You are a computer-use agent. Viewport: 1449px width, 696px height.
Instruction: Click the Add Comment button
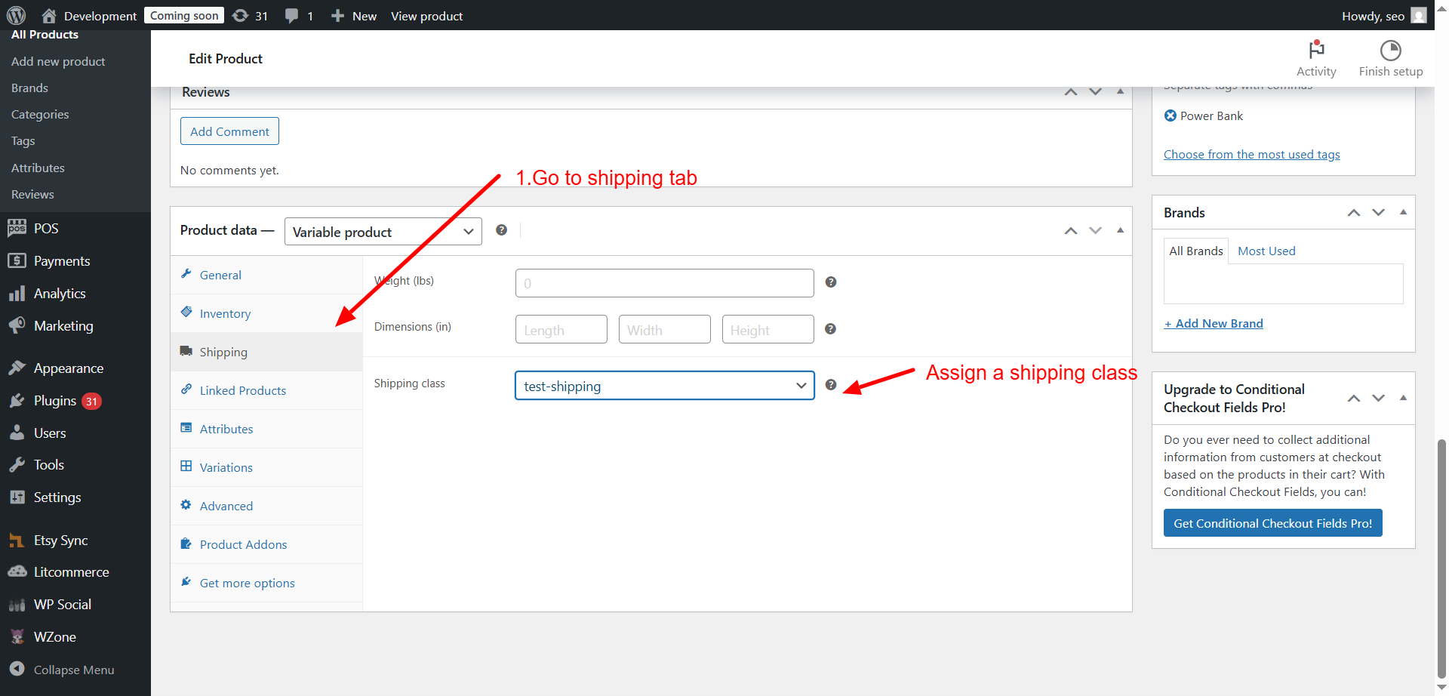[229, 131]
